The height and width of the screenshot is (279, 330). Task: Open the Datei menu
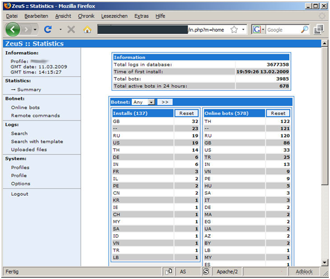[12, 16]
